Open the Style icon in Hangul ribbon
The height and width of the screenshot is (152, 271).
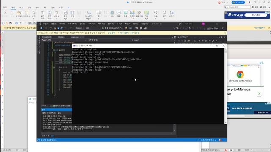56,13
